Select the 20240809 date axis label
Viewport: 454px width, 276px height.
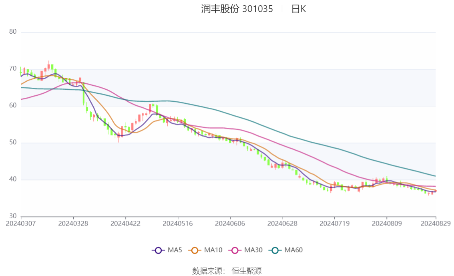387,224
